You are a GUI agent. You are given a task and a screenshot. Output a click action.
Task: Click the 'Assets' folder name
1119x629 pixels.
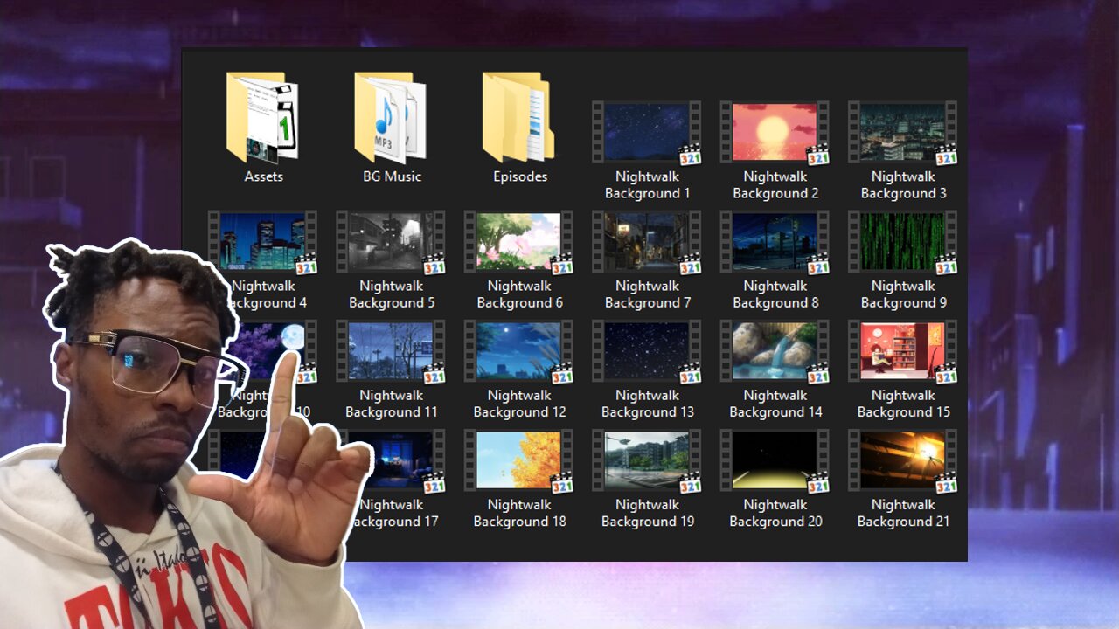pyautogui.click(x=263, y=176)
